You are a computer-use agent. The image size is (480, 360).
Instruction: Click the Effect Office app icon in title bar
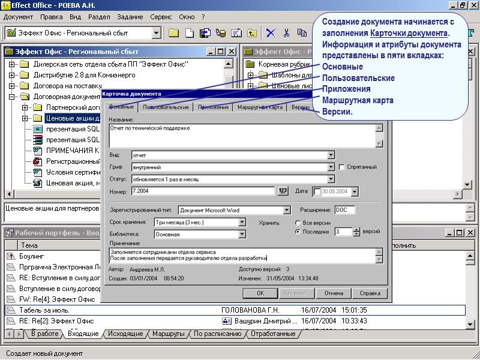pos(5,5)
